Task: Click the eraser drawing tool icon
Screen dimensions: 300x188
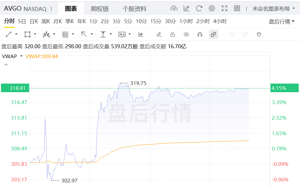Action: [x=159, y=34]
